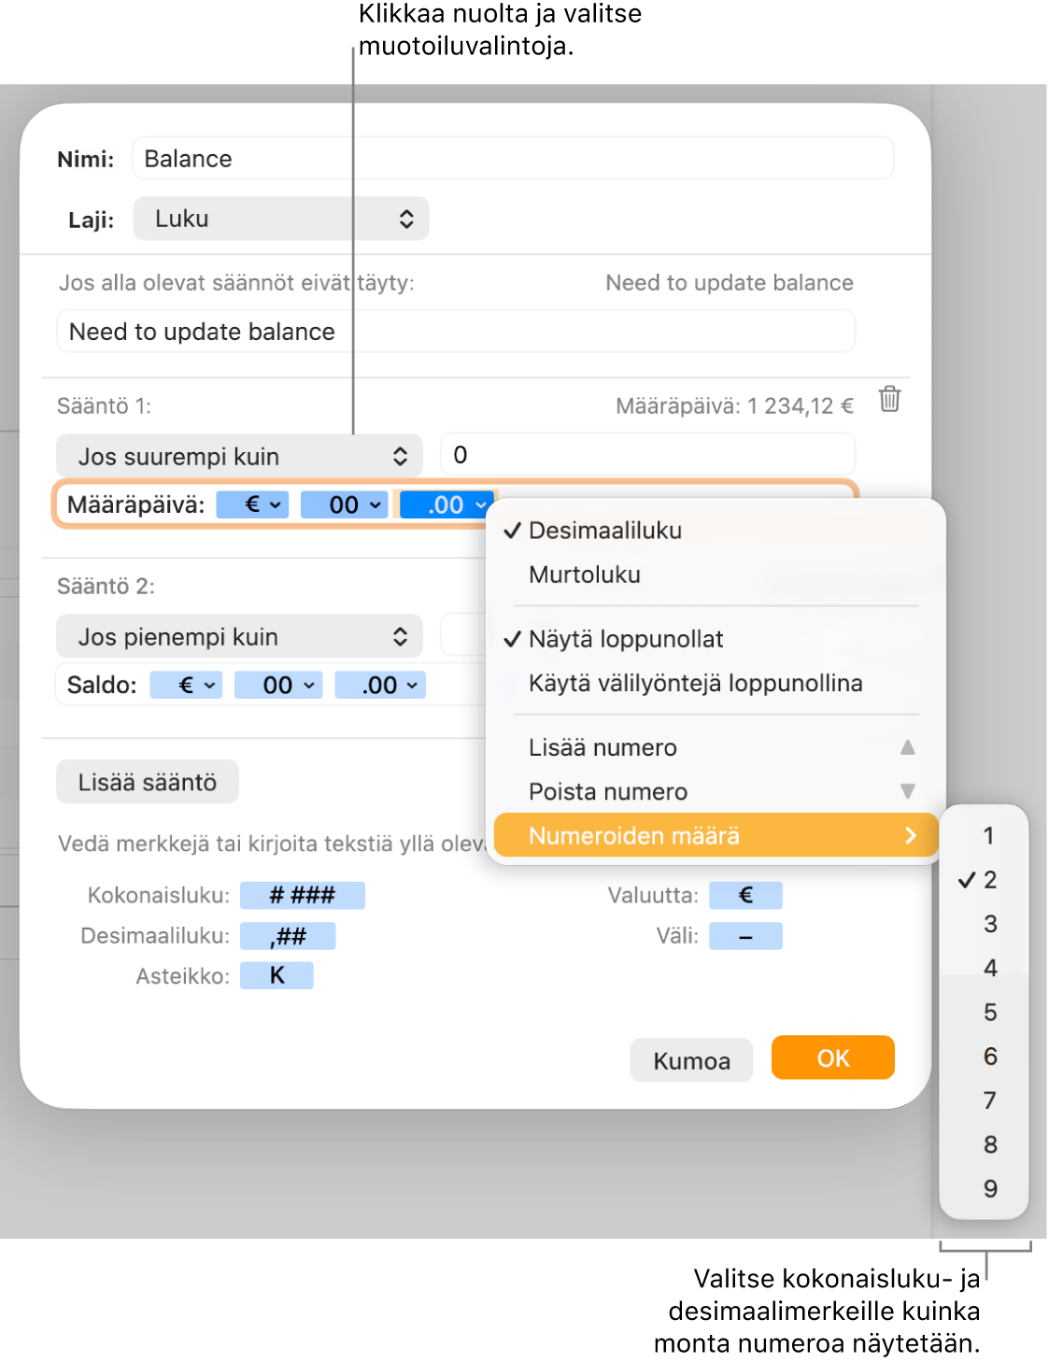This screenshot has height=1362, width=1049.
Task: Open the Jos pienempi kuin condition dropdown
Action: pyautogui.click(x=240, y=637)
